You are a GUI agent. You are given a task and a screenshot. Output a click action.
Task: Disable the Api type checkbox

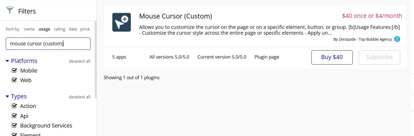(x=15, y=116)
